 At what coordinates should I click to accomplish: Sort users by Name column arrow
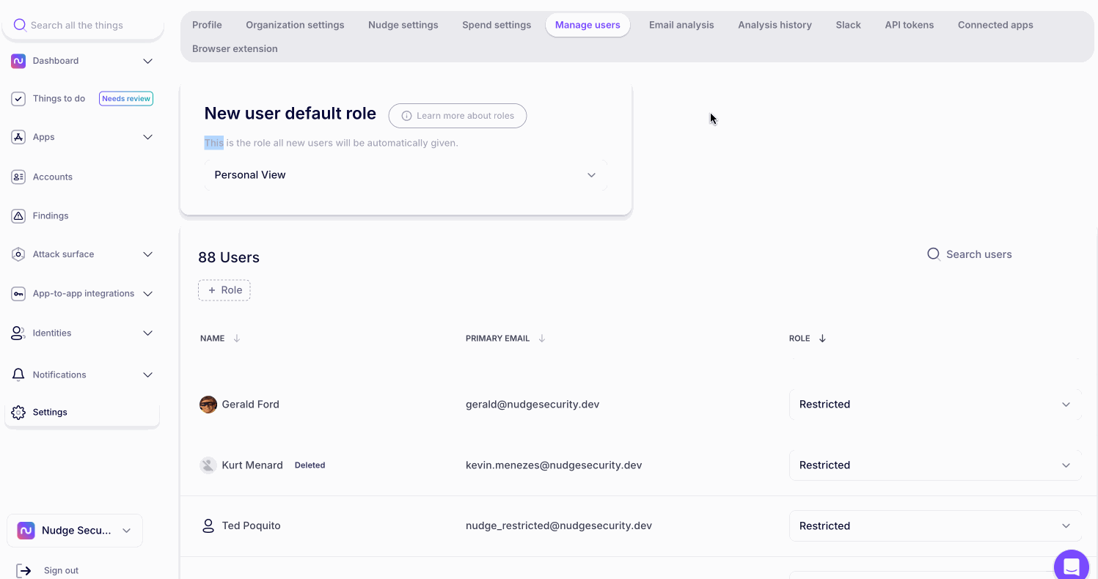point(236,339)
